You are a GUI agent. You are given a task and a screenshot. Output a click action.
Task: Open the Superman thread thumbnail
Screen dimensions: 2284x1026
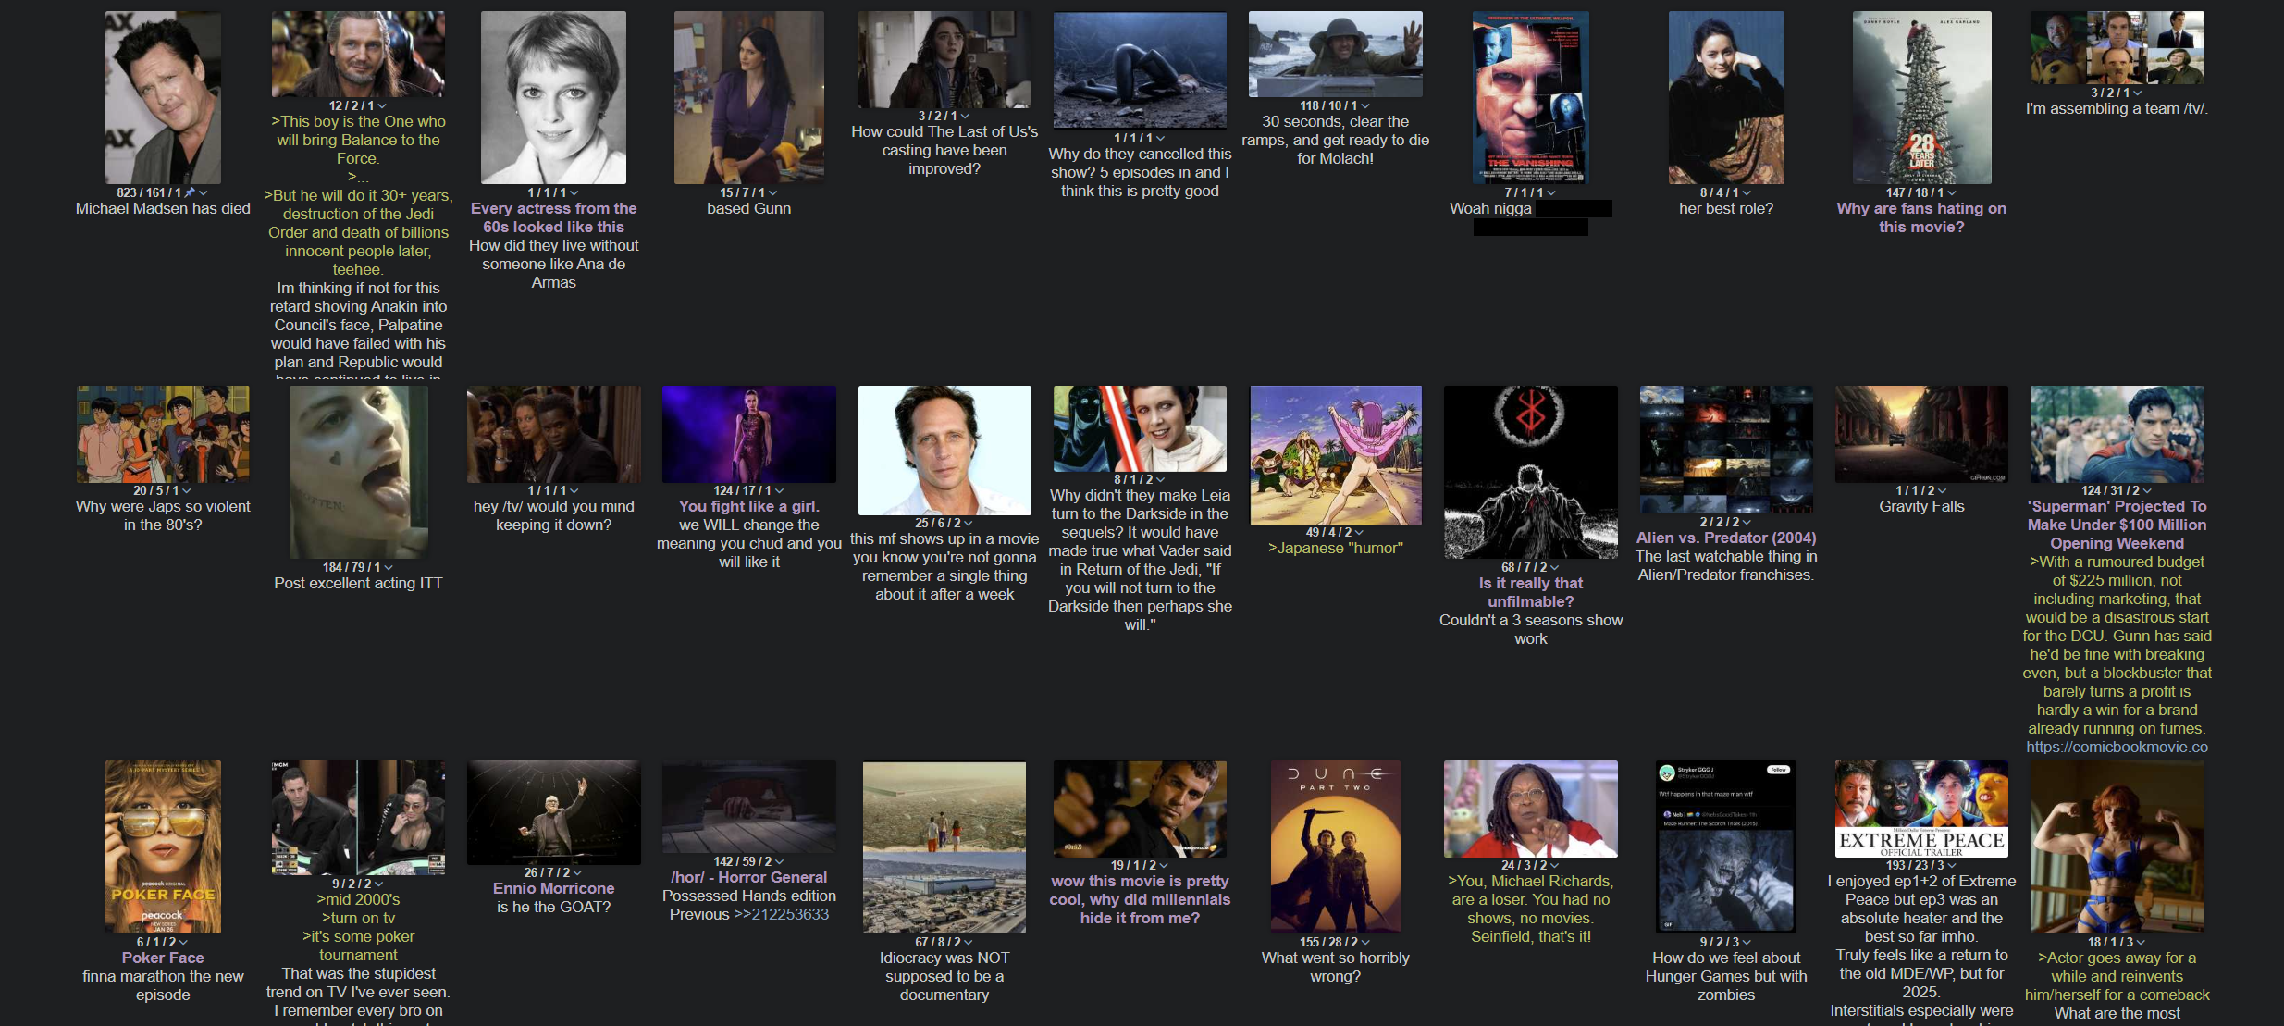pos(2117,434)
